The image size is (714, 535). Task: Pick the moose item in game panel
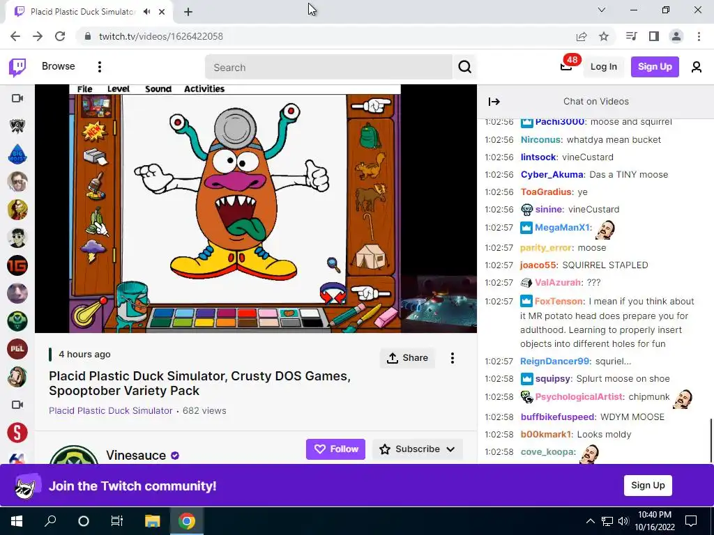[x=371, y=197]
